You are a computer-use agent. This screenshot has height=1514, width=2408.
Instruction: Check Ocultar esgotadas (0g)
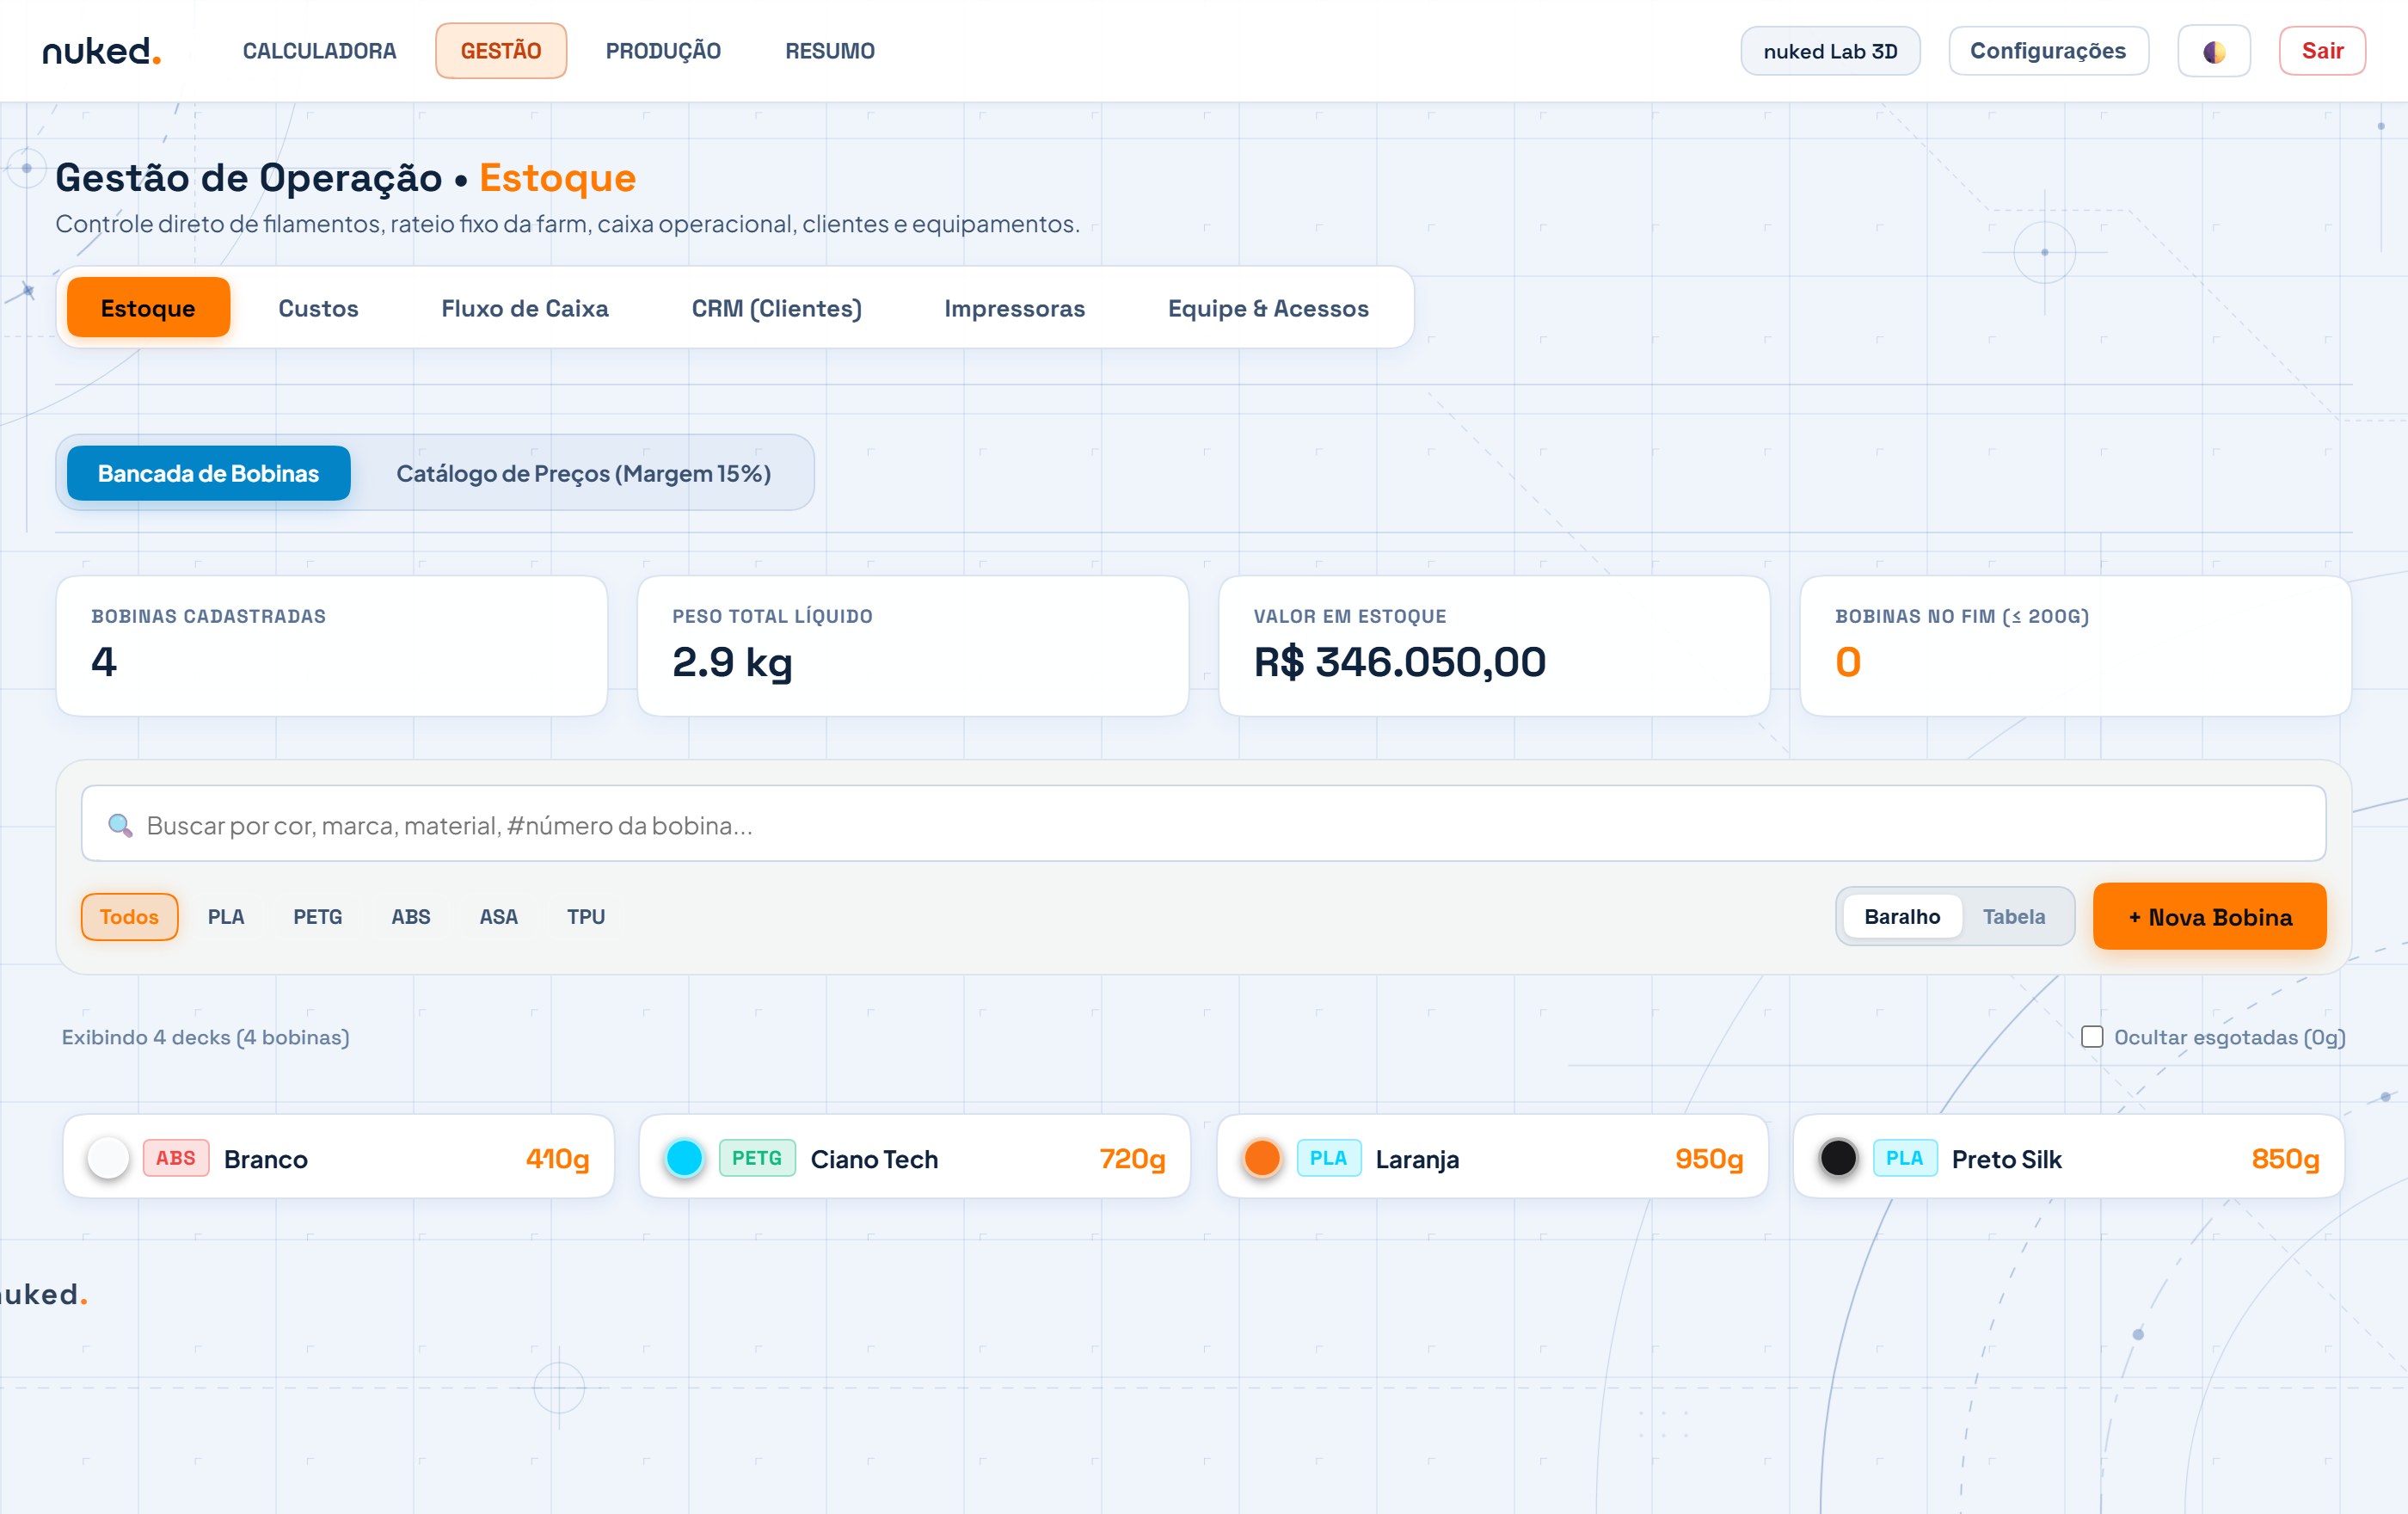click(2092, 1037)
